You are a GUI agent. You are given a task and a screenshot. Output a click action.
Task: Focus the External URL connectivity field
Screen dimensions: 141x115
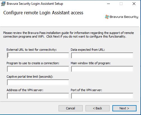tap(38, 56)
